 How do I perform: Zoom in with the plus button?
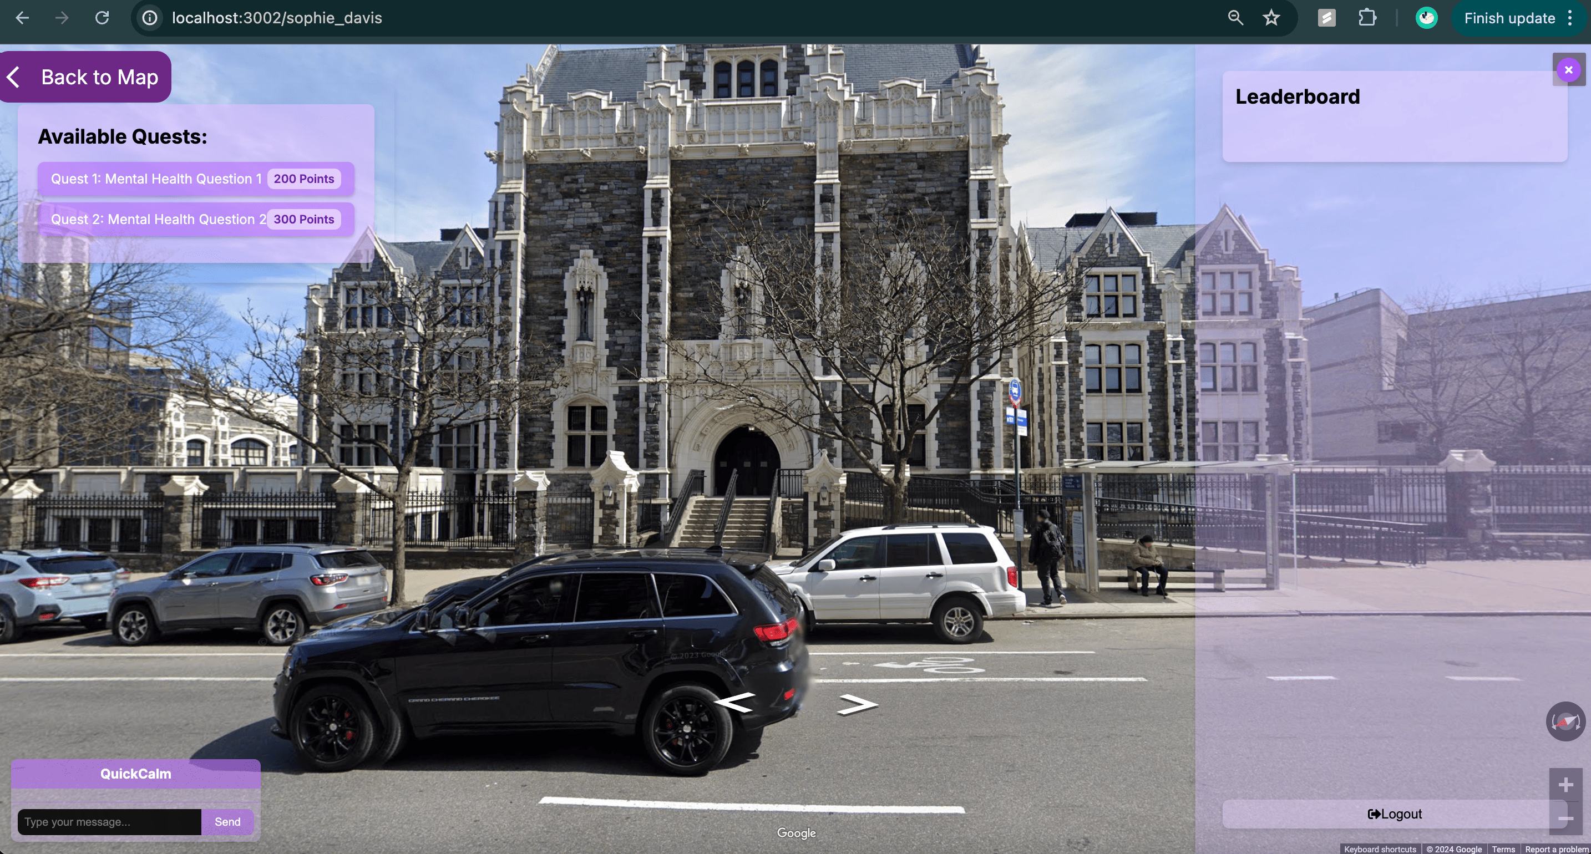1565,785
